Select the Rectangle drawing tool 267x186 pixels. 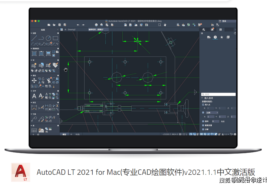tap(55, 38)
